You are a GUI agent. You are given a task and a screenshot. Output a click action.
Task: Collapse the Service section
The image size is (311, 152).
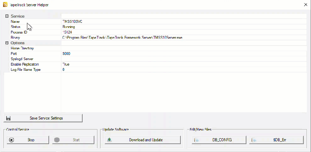pos(7,16)
